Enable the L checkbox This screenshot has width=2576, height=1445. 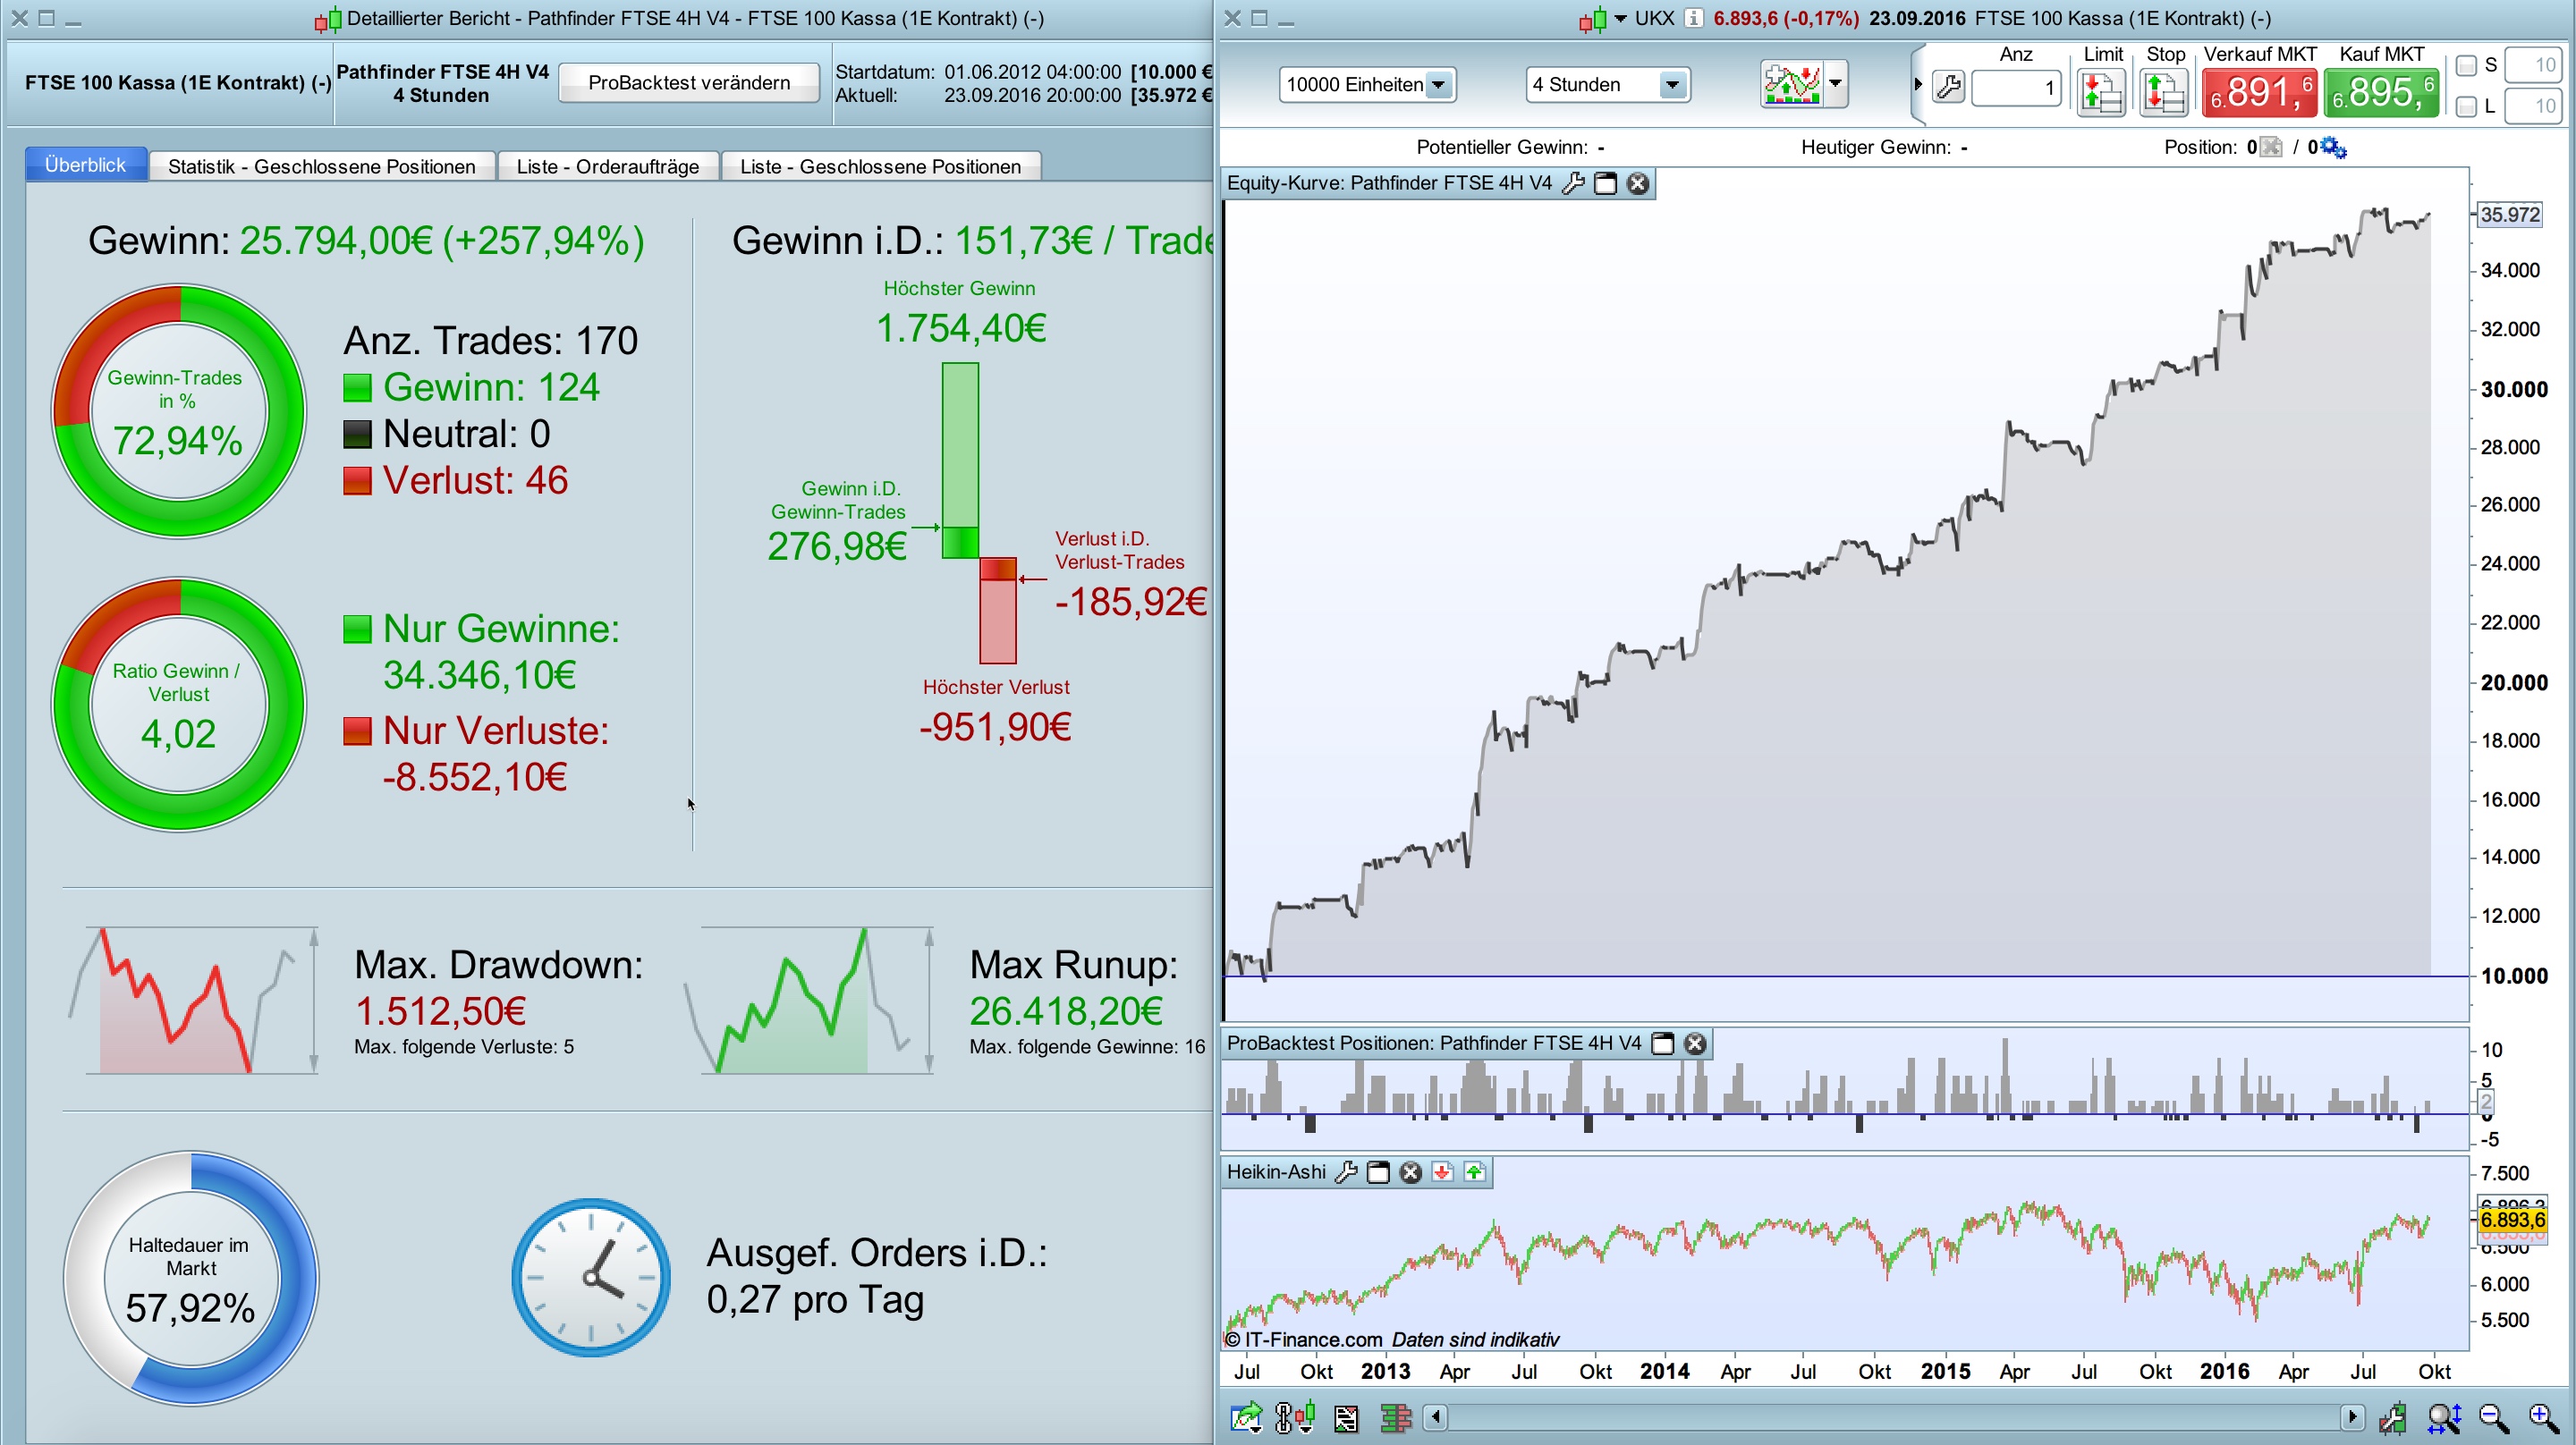[2466, 106]
